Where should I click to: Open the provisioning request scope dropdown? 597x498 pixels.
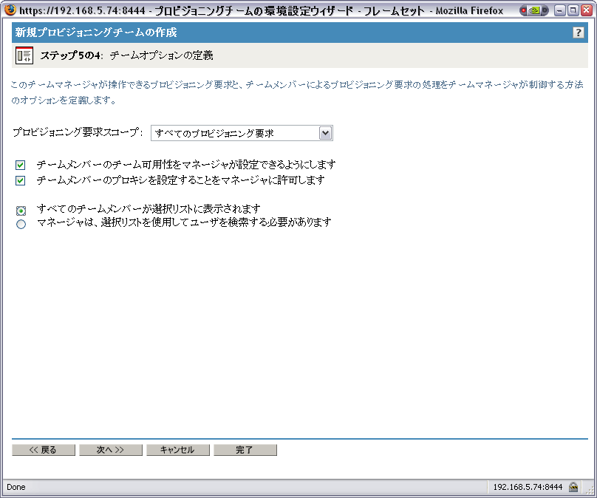pos(242,133)
